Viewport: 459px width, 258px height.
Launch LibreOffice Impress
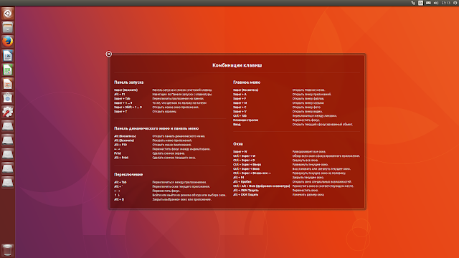tap(8, 84)
